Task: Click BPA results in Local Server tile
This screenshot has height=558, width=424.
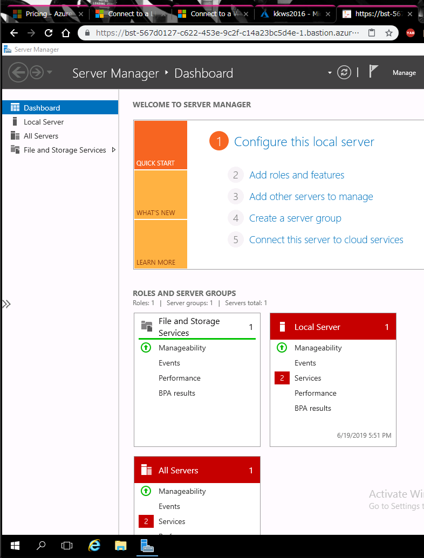Action: [x=312, y=408]
